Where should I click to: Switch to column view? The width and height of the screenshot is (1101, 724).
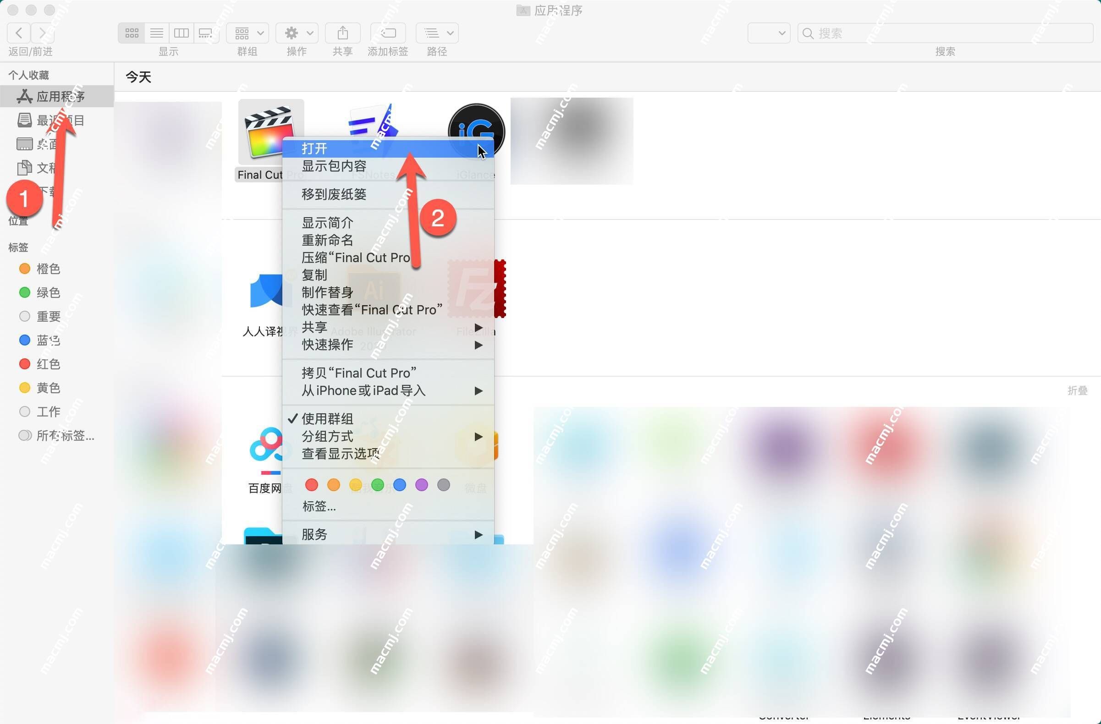click(182, 33)
